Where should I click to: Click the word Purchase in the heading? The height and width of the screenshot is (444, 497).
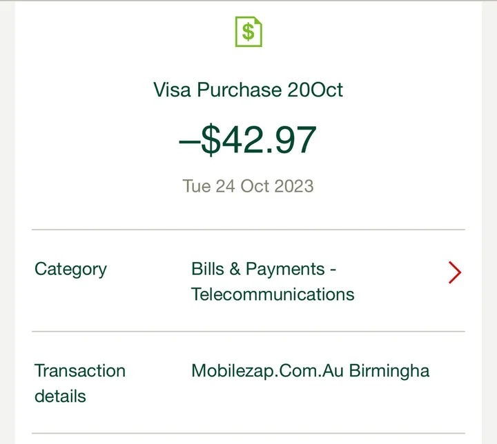240,90
